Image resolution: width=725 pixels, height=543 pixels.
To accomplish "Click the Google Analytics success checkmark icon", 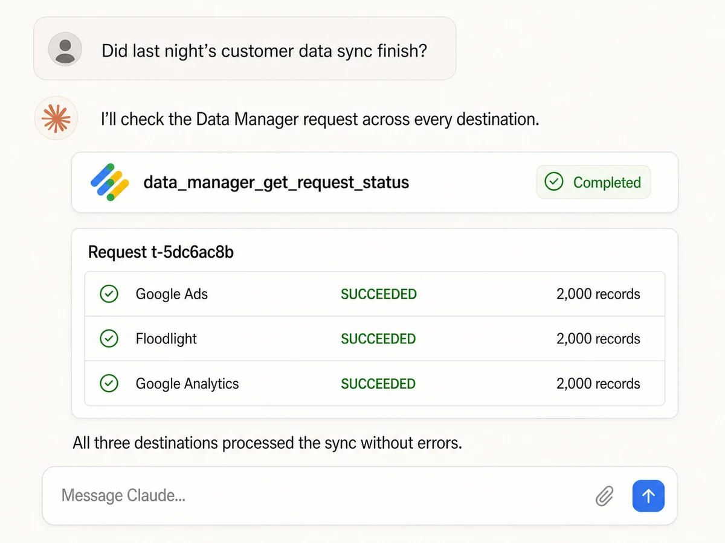I will point(109,384).
